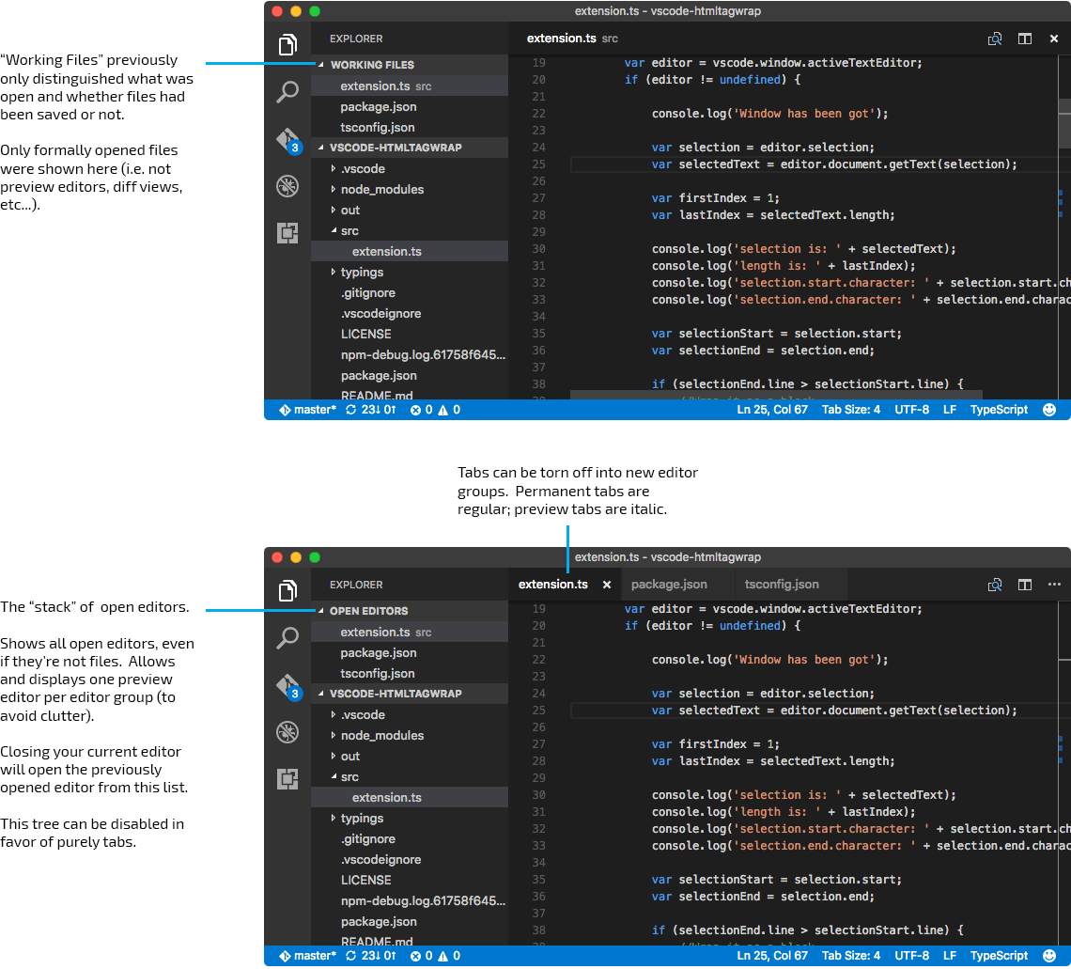Open Search icon in bottom window activity bar
Image resolution: width=1071 pixels, height=969 pixels.
point(287,637)
